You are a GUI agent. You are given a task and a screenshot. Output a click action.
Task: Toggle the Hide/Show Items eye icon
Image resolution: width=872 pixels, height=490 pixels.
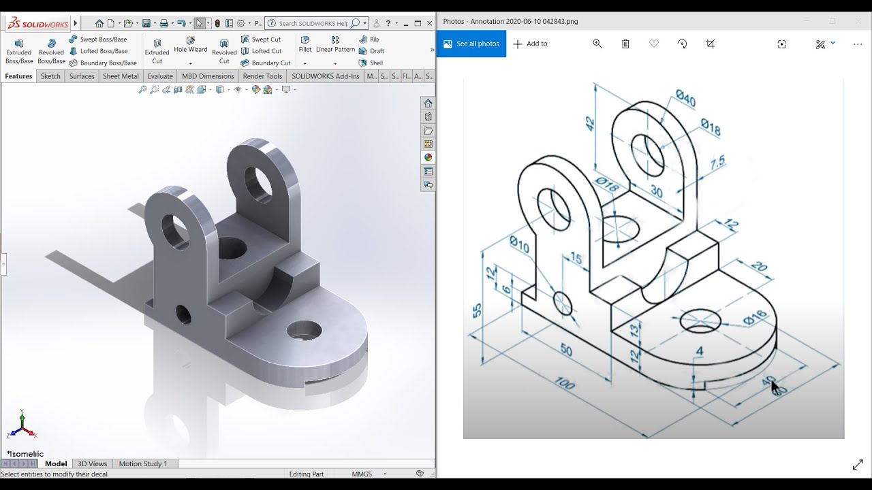[238, 90]
